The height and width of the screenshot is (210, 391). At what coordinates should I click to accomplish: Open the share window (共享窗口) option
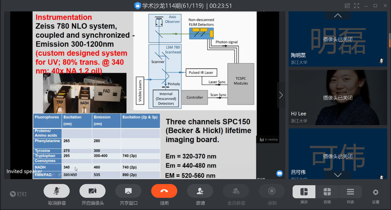click(x=128, y=191)
